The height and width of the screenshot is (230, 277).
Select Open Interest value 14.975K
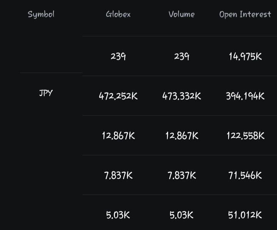coord(245,57)
